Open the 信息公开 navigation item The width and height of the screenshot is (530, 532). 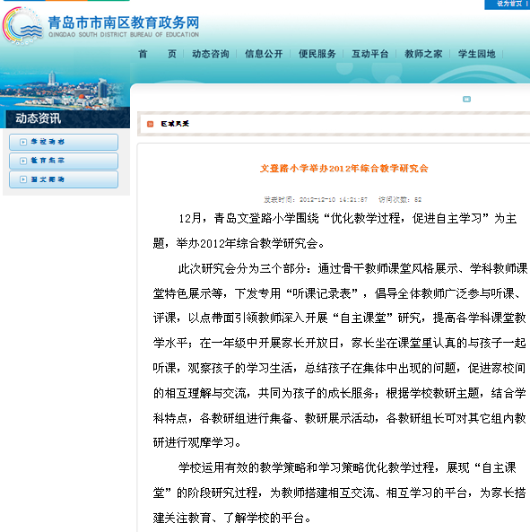264,54
